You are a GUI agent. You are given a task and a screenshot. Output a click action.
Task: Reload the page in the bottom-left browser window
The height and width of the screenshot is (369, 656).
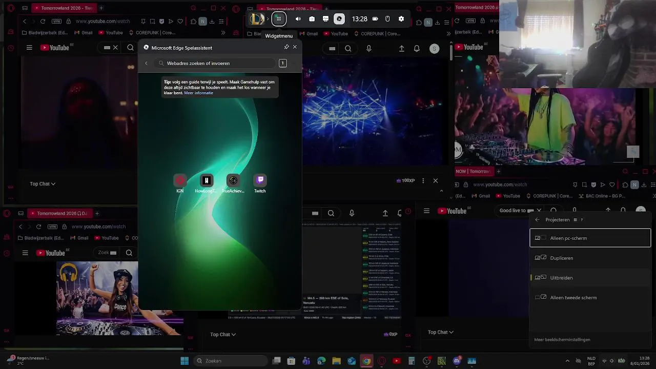[x=38, y=227]
